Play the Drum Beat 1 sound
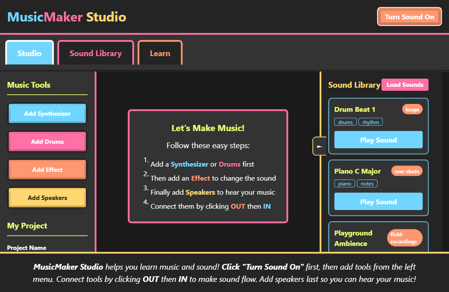The height and width of the screenshot is (292, 449). pyautogui.click(x=378, y=140)
